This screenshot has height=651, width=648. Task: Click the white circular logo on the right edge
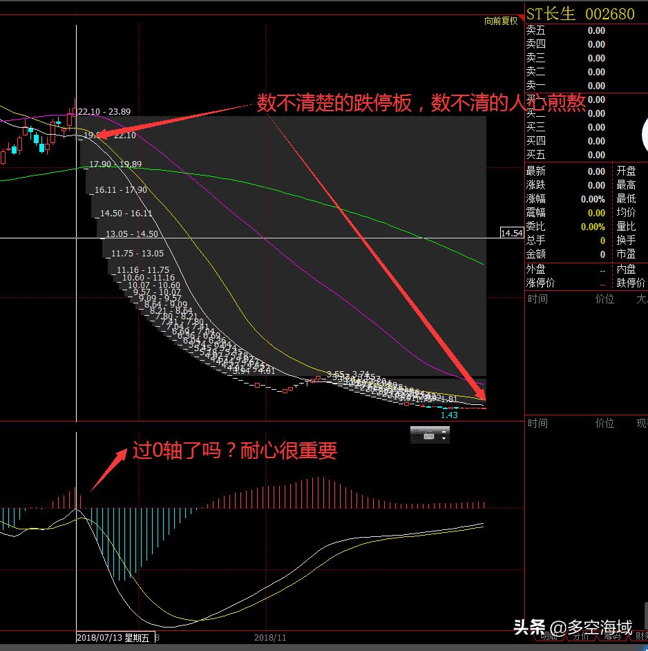coord(645,135)
